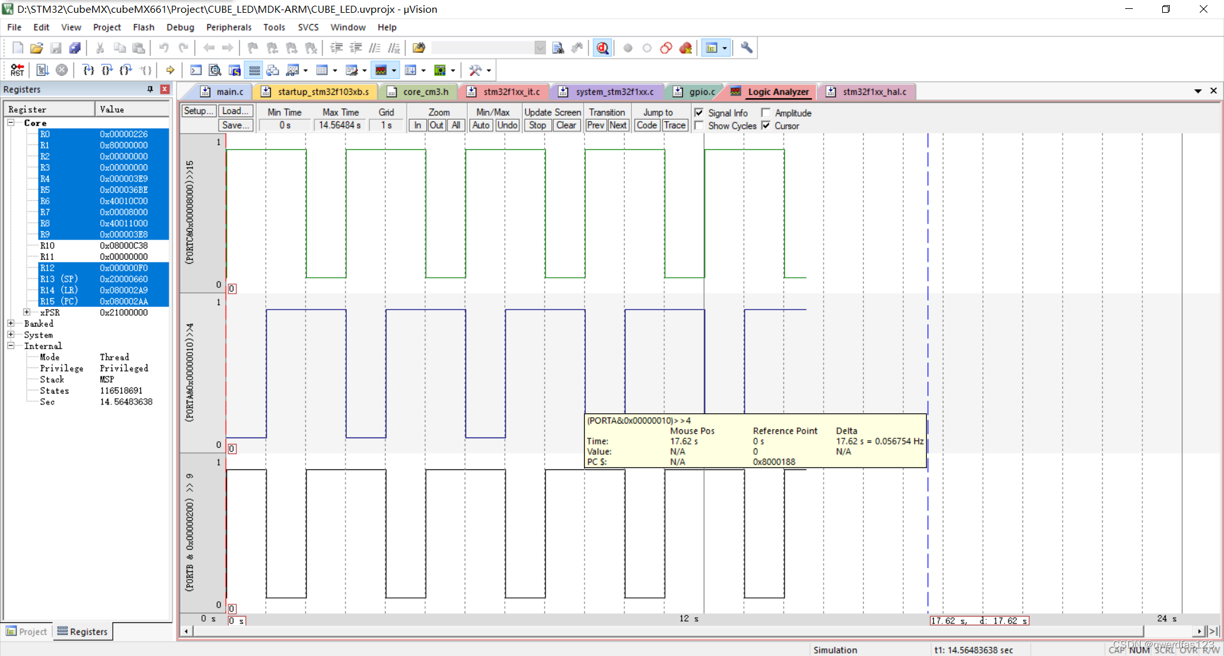Click the Jump to Trace button
Screen dimensions: 1224x656
coord(674,125)
